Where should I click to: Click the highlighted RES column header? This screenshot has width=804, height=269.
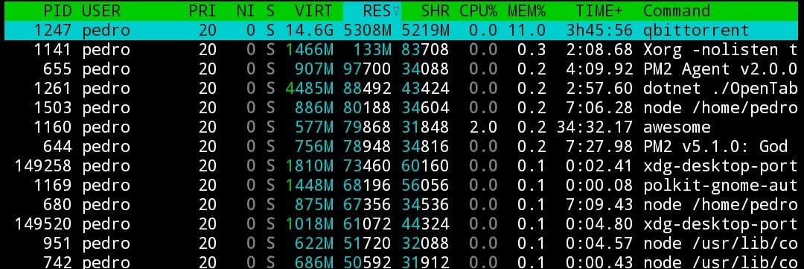pos(372,10)
